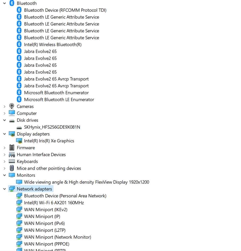The width and height of the screenshot is (241, 251).
Task: Select WAN Miniport (L2TP)
Action: (x=45, y=230)
